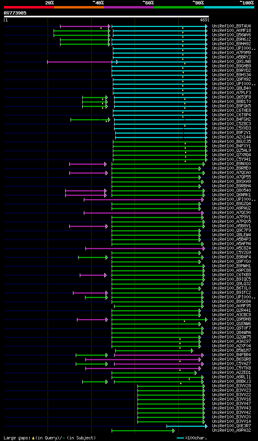Click the cyan alignment bar for B9T4U4
Viewport: 258px width, 441px height.
point(160,26)
